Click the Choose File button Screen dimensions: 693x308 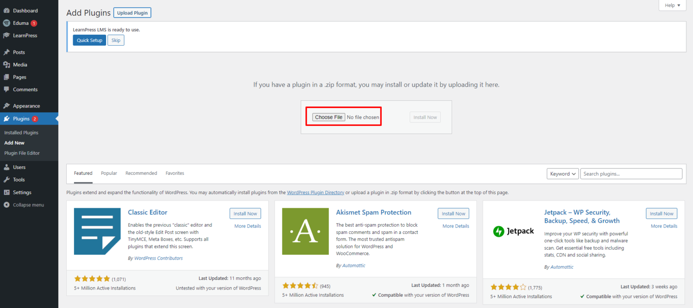[x=328, y=117]
